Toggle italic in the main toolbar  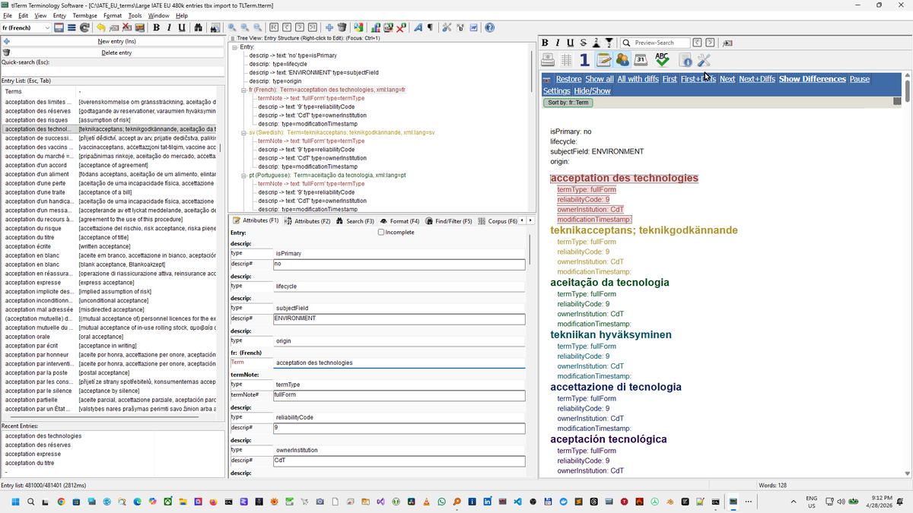168,28
